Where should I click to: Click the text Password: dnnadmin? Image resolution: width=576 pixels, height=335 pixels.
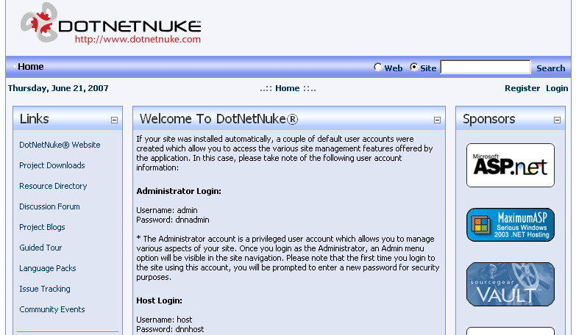173,220
